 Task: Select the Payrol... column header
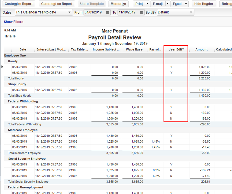pyautogui.click(x=155, y=50)
